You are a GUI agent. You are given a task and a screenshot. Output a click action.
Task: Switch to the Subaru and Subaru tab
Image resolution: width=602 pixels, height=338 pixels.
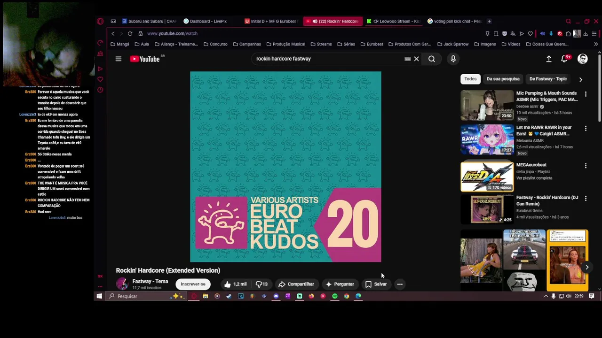pos(149,21)
